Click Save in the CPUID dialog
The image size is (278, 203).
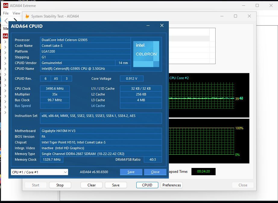(131, 172)
